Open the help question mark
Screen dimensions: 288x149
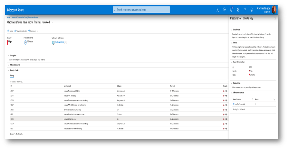point(245,10)
